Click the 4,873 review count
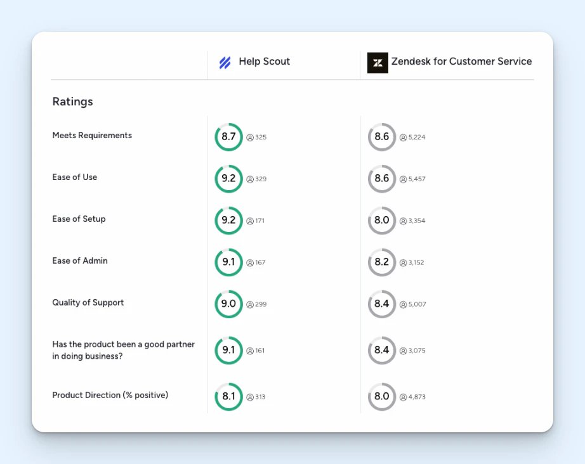 click(x=417, y=397)
